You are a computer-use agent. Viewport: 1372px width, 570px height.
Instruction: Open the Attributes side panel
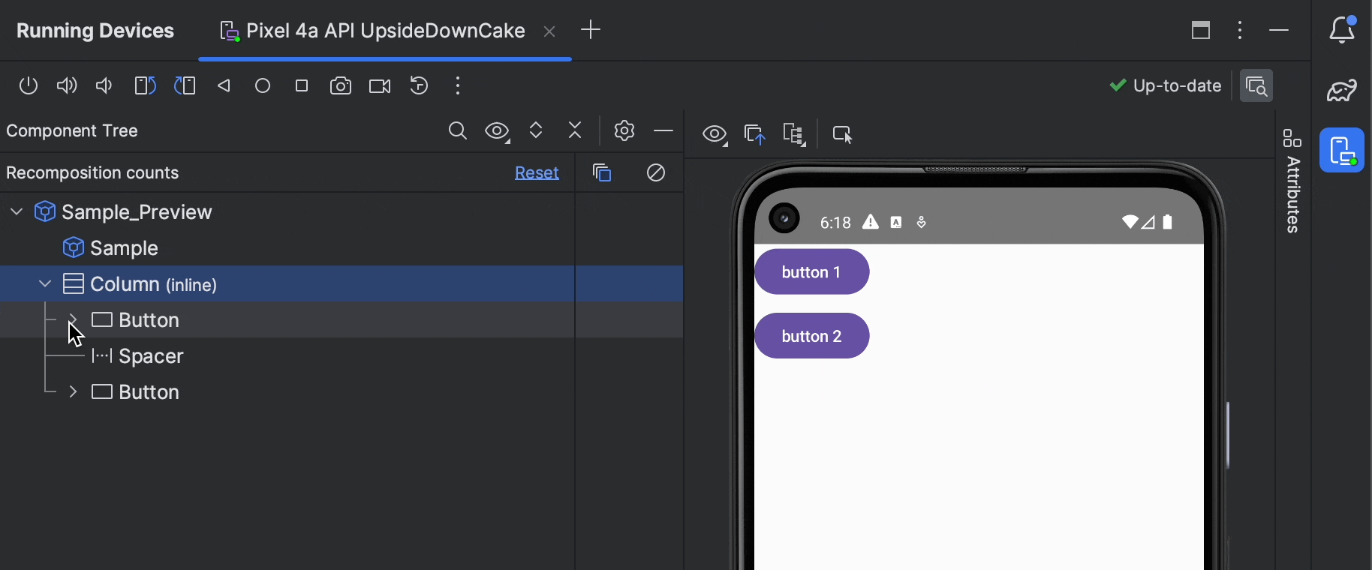(1292, 181)
